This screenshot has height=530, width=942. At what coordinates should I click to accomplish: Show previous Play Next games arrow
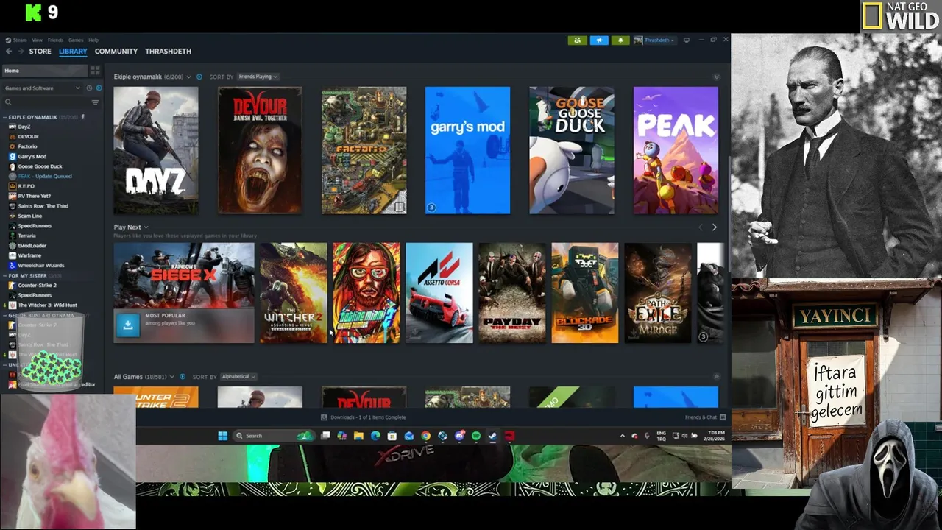point(700,227)
